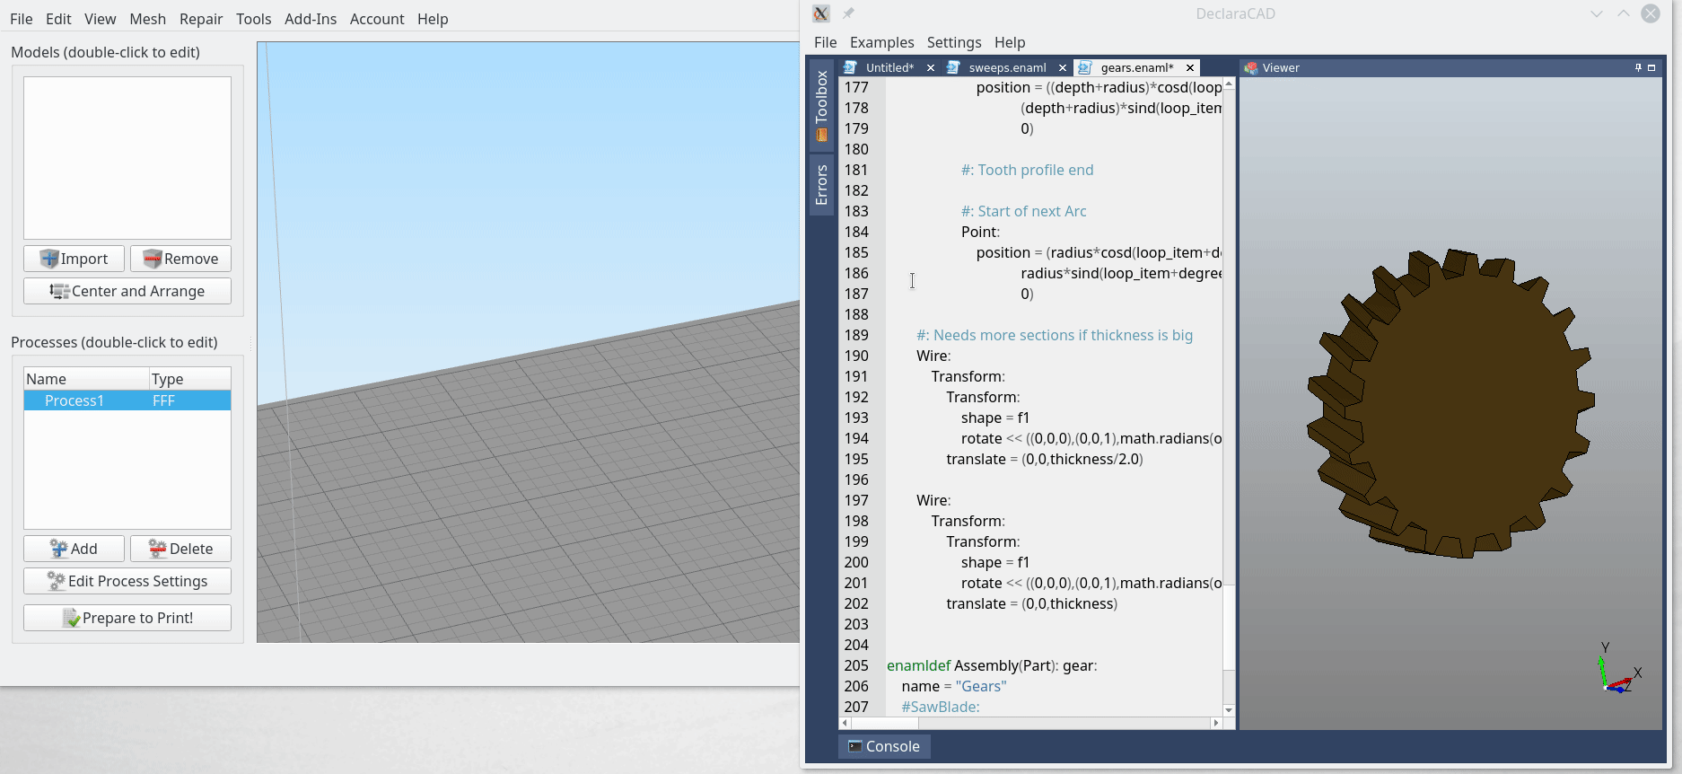
Task: Close the gears.enaml tab
Action: pyautogui.click(x=1190, y=67)
